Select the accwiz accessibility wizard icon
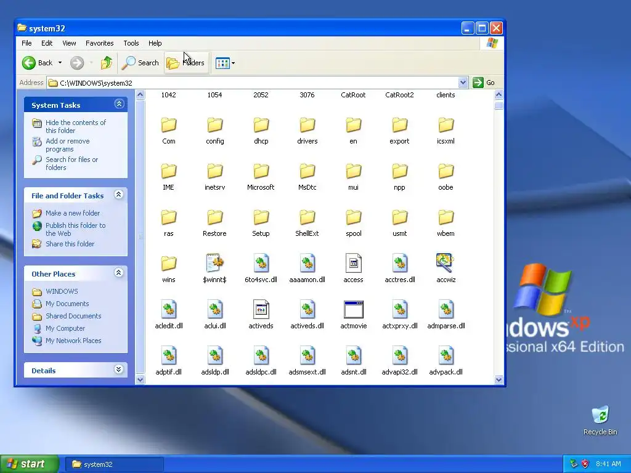This screenshot has height=473, width=631. click(x=445, y=263)
